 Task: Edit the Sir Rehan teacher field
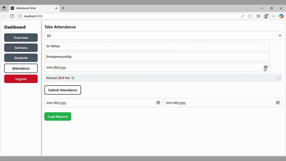click(157, 46)
